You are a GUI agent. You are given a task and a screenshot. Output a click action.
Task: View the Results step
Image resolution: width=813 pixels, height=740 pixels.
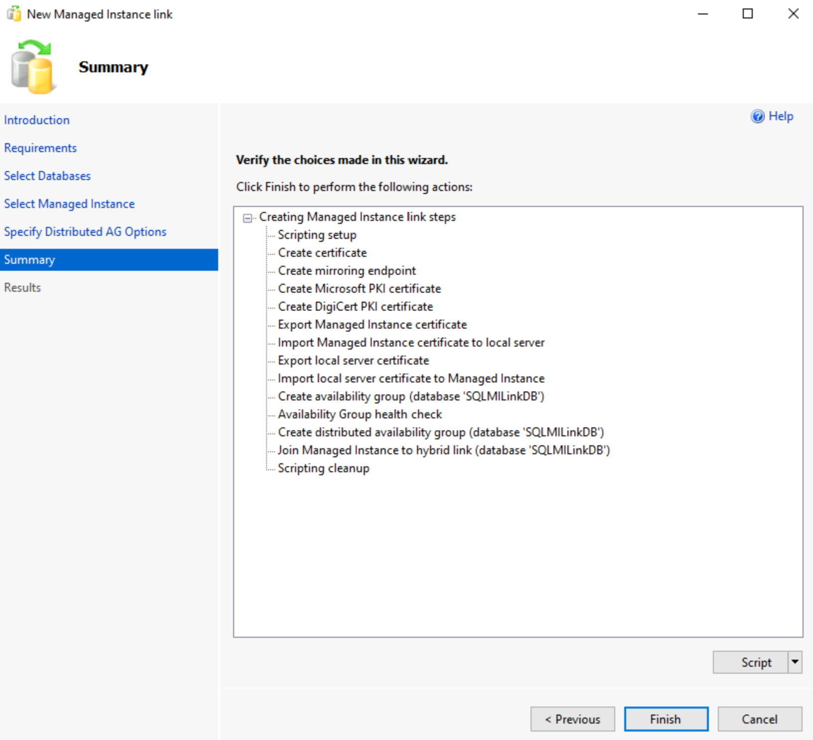pos(22,287)
